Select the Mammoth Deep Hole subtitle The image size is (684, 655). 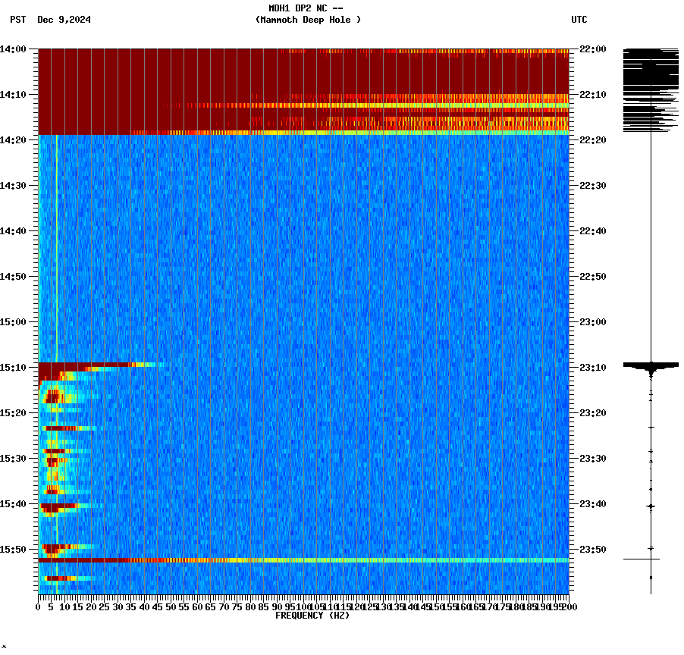click(308, 20)
